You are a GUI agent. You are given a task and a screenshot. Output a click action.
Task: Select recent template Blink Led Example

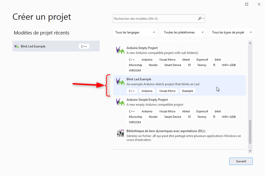[56, 46]
